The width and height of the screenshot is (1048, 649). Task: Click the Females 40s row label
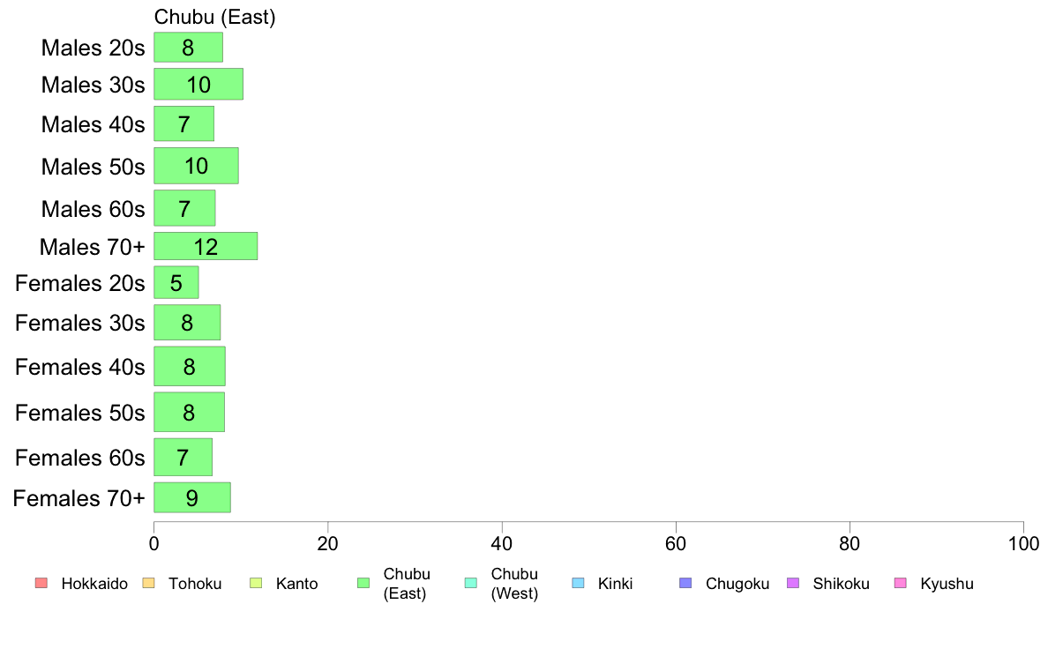80,367
